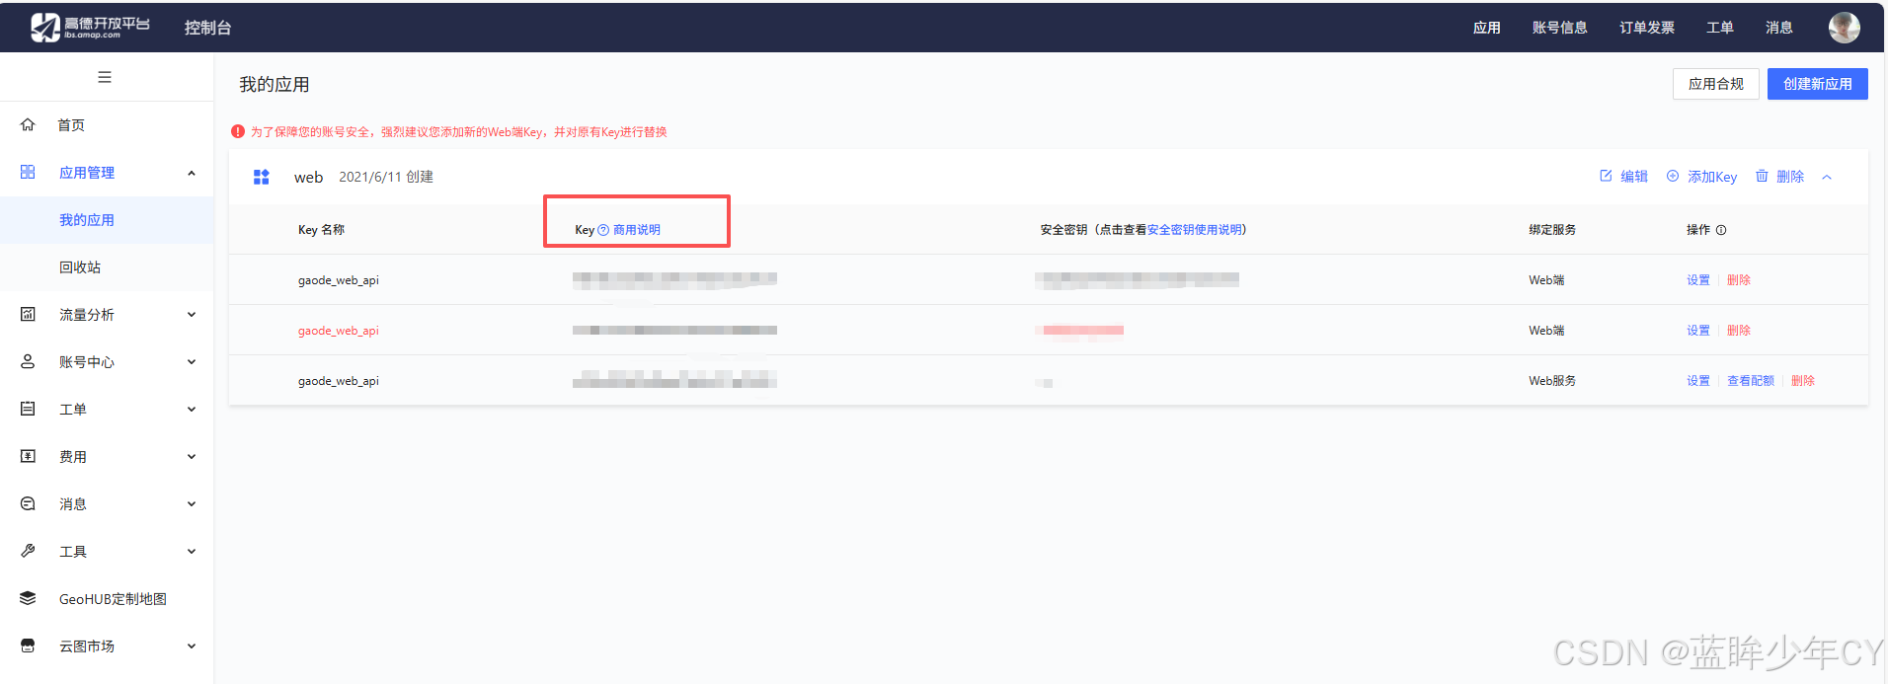Collapse the 应用管理 menu arrow
Screen dimensions: 1888x684
[192, 173]
